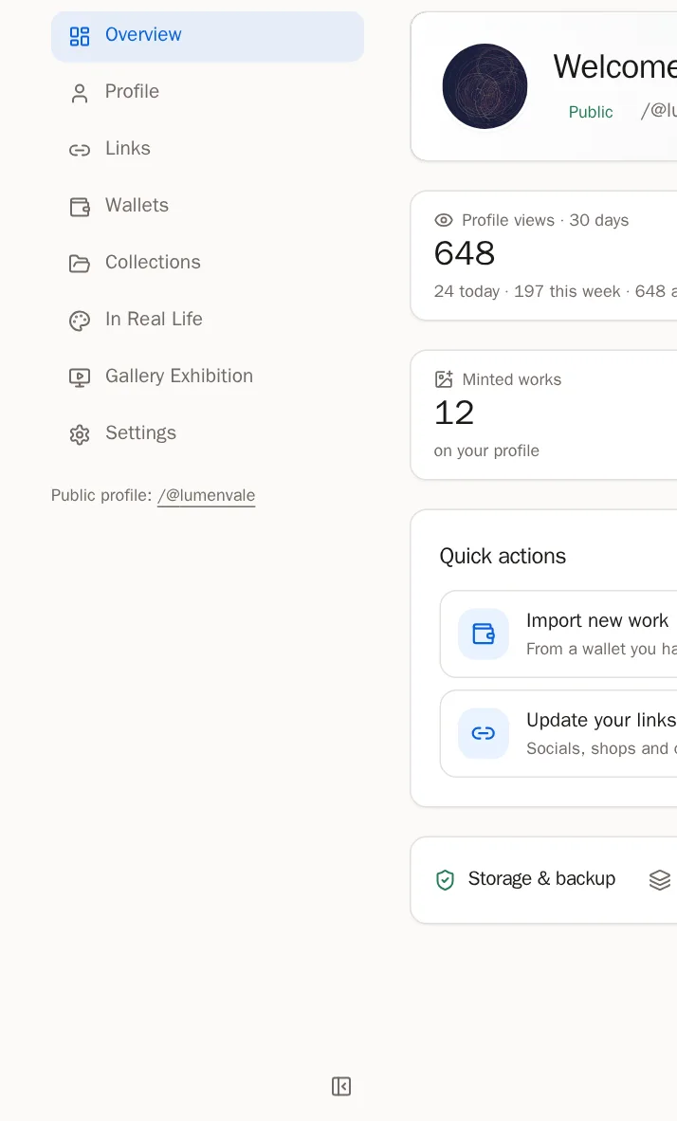Screen dimensions: 677x1121
Task: Click the 'on your profile' caption
Action: (486, 451)
